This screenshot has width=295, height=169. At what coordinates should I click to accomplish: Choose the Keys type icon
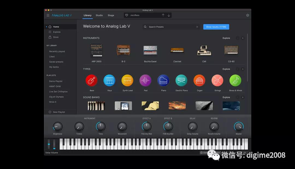[109, 81]
